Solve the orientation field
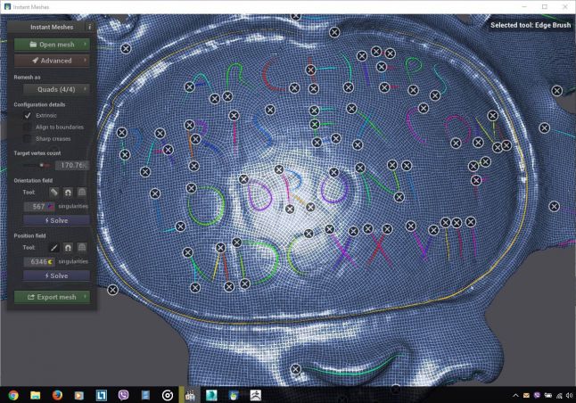The image size is (576, 403). 52,220
